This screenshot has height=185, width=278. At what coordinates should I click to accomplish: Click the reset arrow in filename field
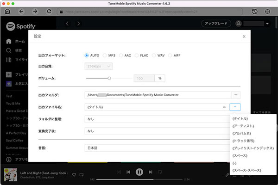(x=225, y=107)
